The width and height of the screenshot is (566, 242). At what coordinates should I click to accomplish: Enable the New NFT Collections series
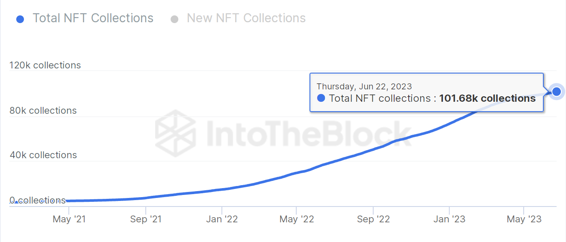(x=238, y=18)
